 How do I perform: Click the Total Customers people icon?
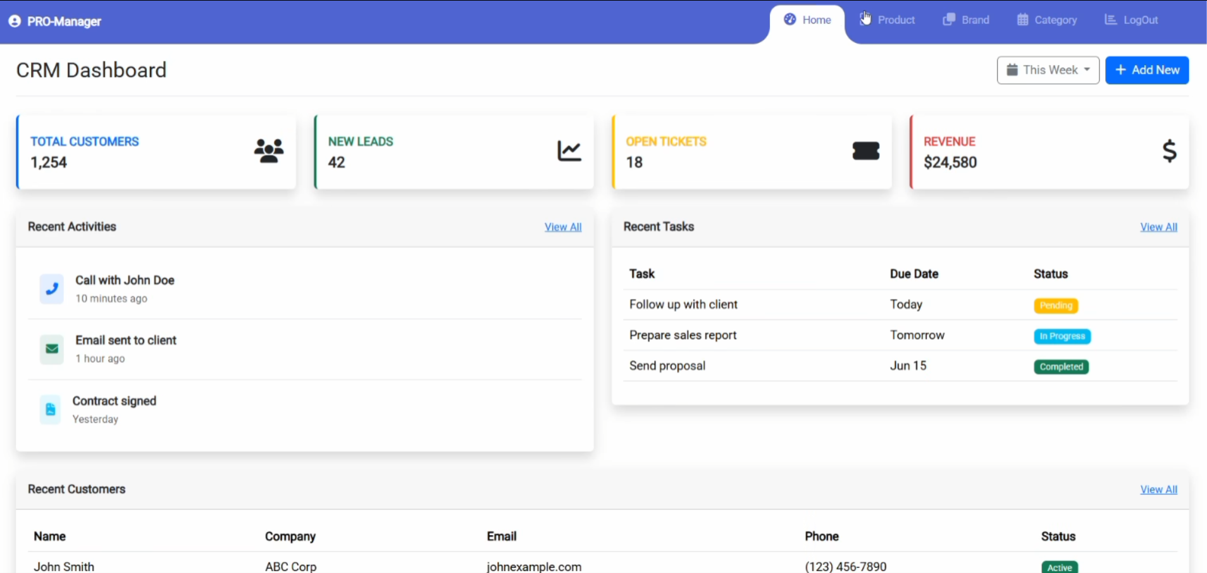point(269,151)
